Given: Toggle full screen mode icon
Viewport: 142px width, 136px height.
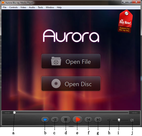Looking at the screenshot, I should coord(132,120).
